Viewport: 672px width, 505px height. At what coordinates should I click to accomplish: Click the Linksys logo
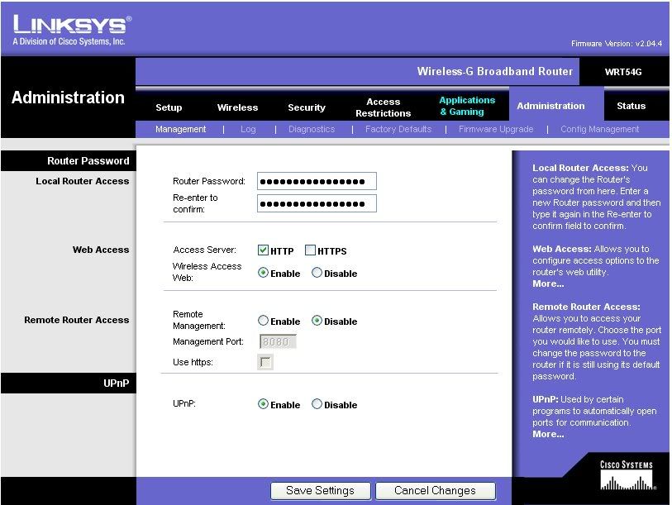72,30
